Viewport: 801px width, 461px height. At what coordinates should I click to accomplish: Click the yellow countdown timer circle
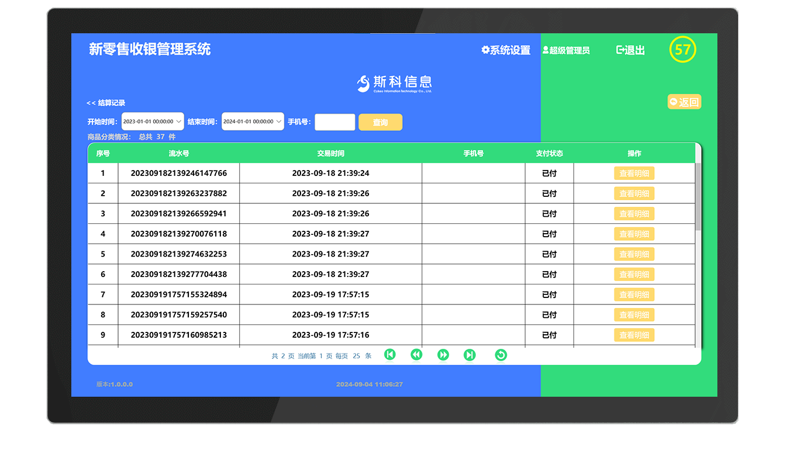point(683,50)
